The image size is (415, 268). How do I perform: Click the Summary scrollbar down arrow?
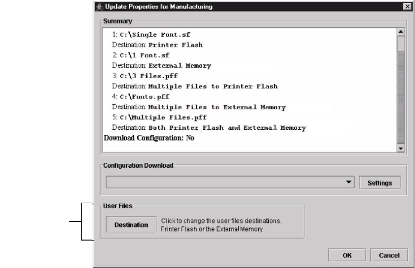(401, 148)
